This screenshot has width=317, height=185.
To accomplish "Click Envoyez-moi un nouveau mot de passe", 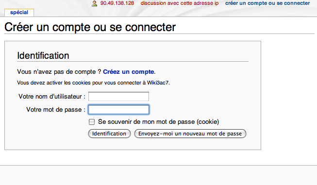I will (x=190, y=134).
